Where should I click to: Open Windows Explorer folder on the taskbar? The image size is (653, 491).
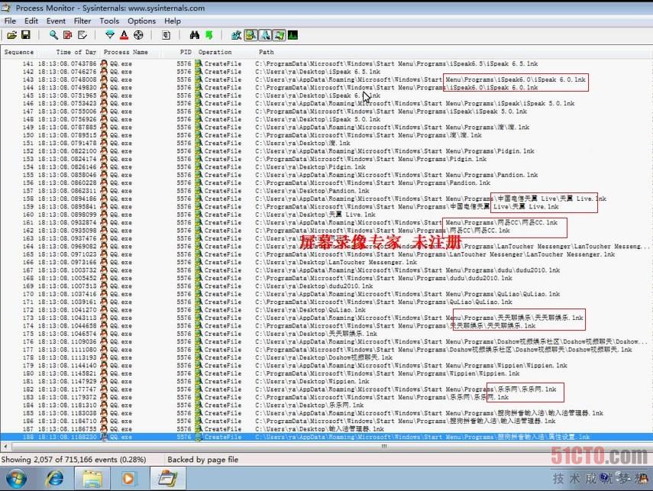coord(92,479)
